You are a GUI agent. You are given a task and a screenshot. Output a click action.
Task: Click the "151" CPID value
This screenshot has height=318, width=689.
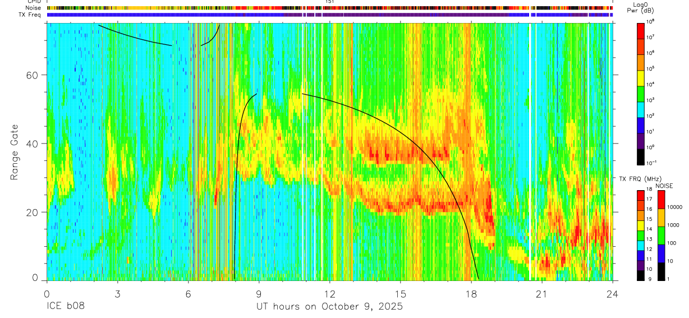330,2
